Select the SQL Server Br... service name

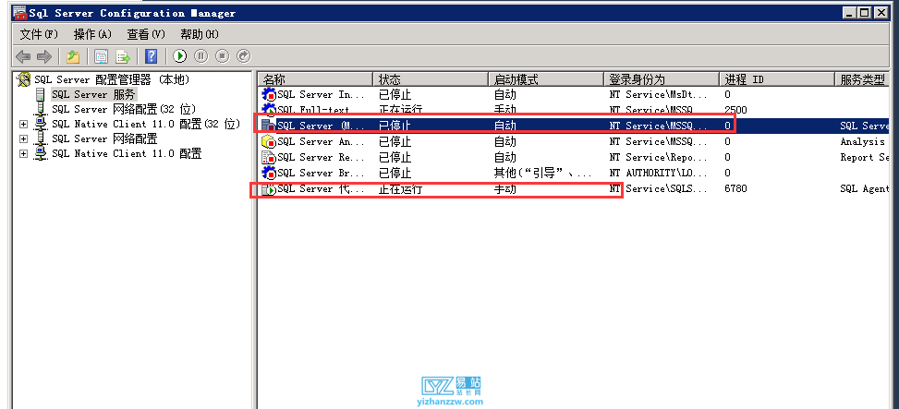pos(322,173)
